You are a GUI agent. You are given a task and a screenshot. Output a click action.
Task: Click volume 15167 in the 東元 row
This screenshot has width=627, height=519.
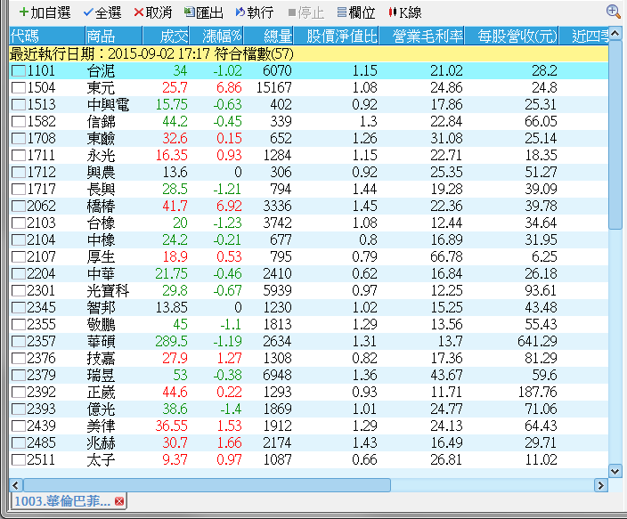tap(274, 87)
